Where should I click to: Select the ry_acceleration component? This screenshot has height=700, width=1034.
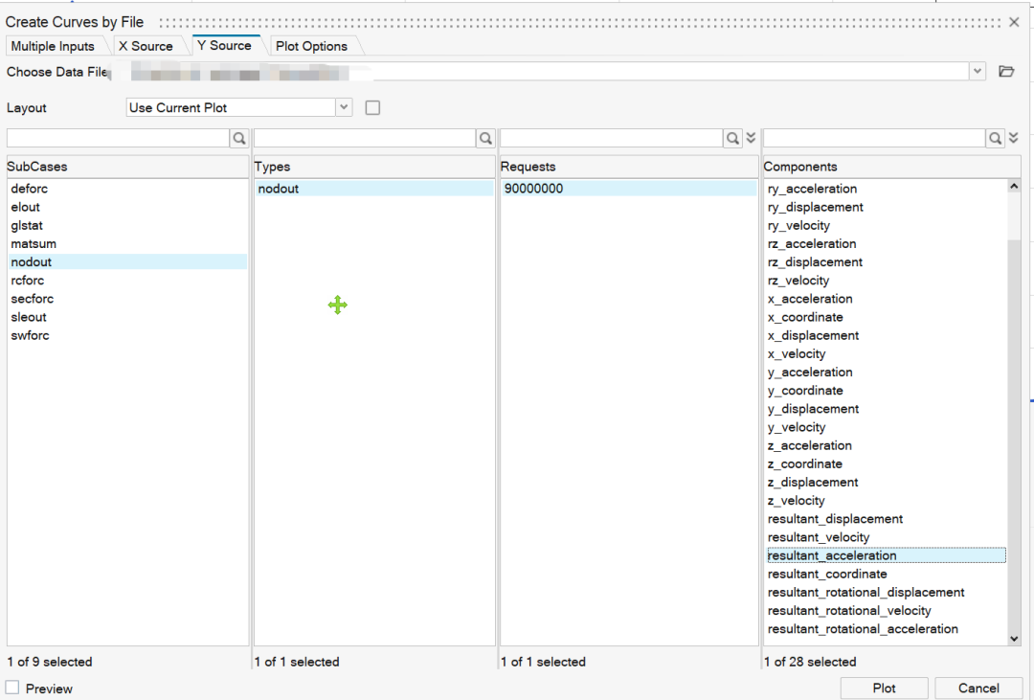click(887, 189)
